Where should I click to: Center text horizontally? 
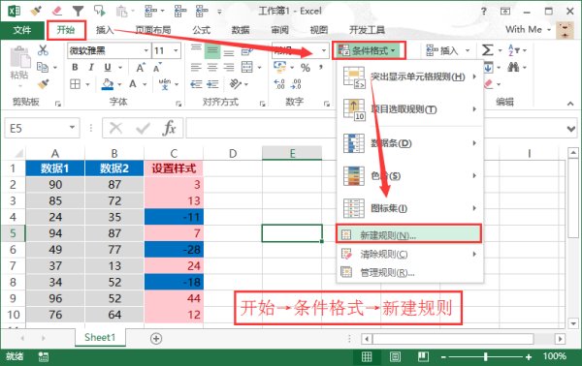coord(212,68)
